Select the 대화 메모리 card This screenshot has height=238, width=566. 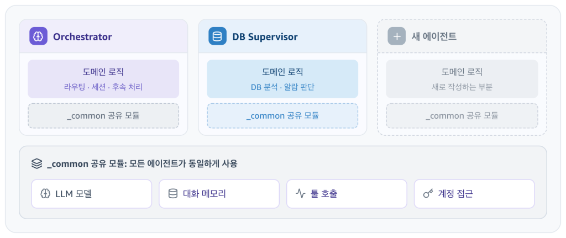click(x=219, y=194)
